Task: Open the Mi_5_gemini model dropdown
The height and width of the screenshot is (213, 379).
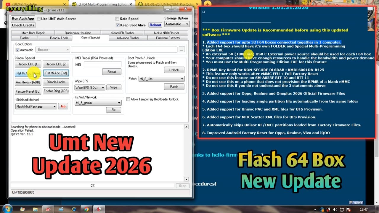Action: tap(98, 103)
